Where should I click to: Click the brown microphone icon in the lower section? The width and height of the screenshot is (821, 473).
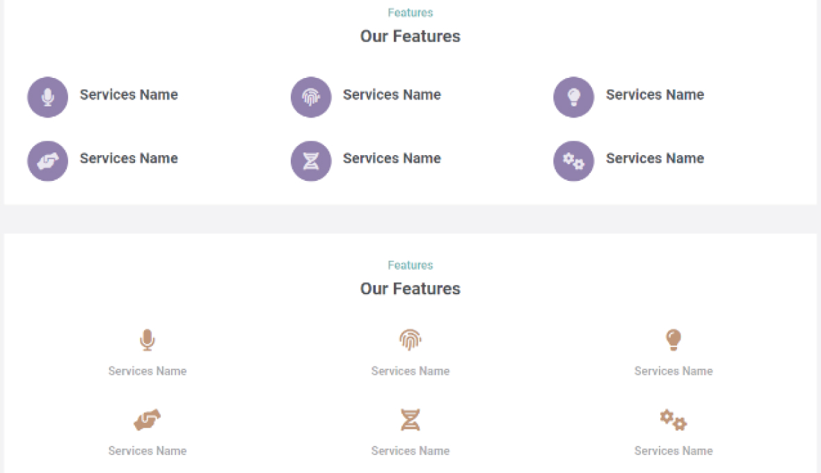click(x=147, y=340)
